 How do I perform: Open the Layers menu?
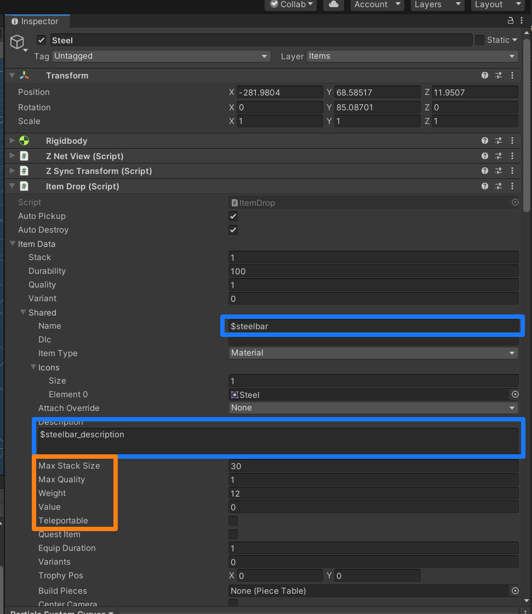(x=437, y=4)
